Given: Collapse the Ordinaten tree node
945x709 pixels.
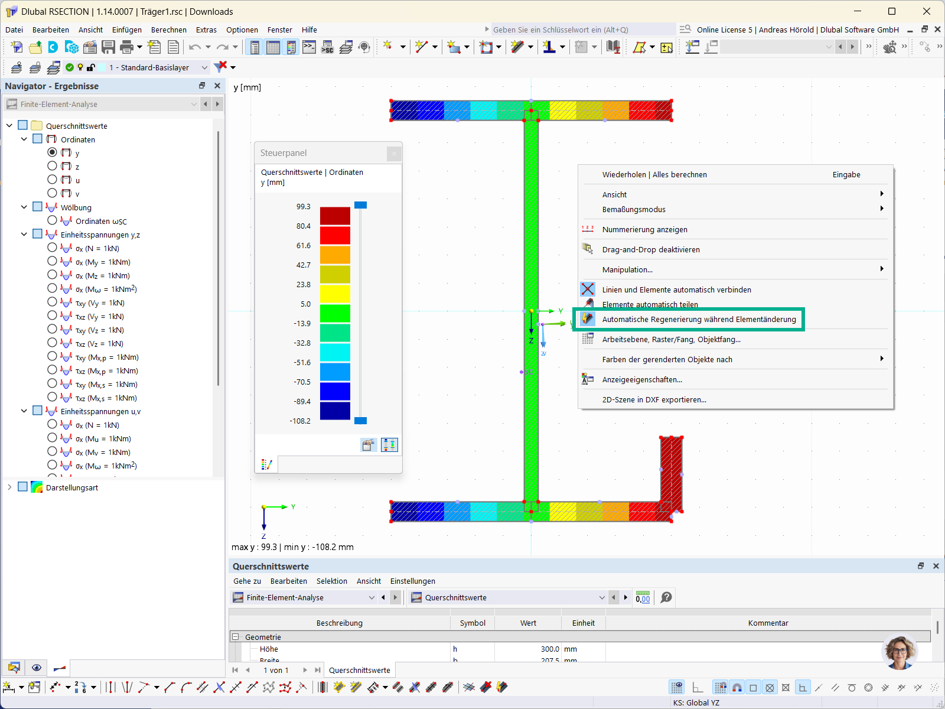Looking at the screenshot, I should click(x=24, y=139).
